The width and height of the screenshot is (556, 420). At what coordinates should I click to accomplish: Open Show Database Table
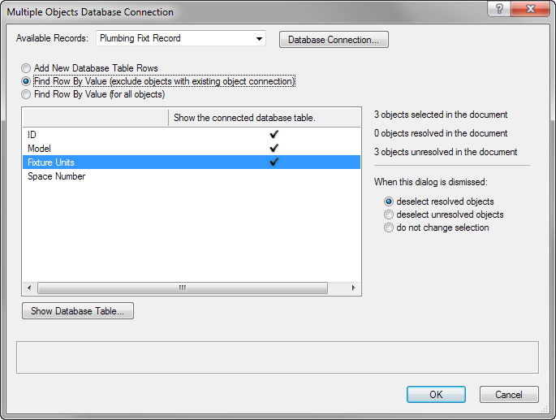pyautogui.click(x=78, y=311)
